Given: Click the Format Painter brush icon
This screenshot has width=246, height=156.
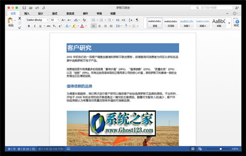Looking at the screenshot, I should (20, 27).
